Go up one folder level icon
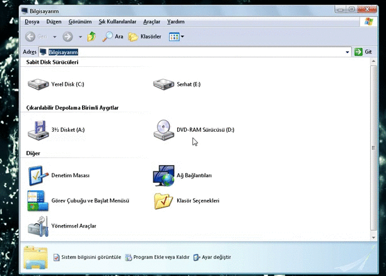The height and width of the screenshot is (276, 386). (x=91, y=37)
